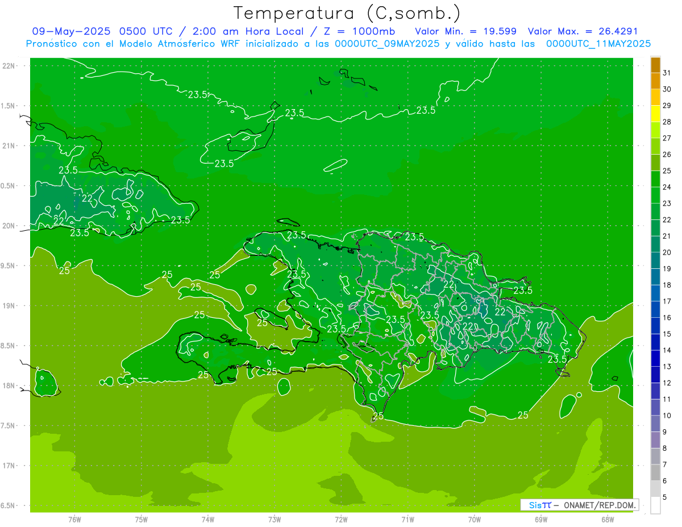Viewport: 682px width, 527px height.
Task: Click "Pronóstico con el Modelo Atmósferico WRF" text
Action: click(134, 43)
